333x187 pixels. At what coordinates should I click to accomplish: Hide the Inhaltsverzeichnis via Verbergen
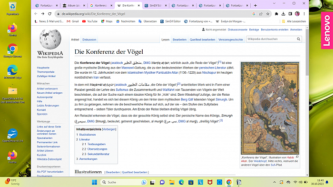109,129
